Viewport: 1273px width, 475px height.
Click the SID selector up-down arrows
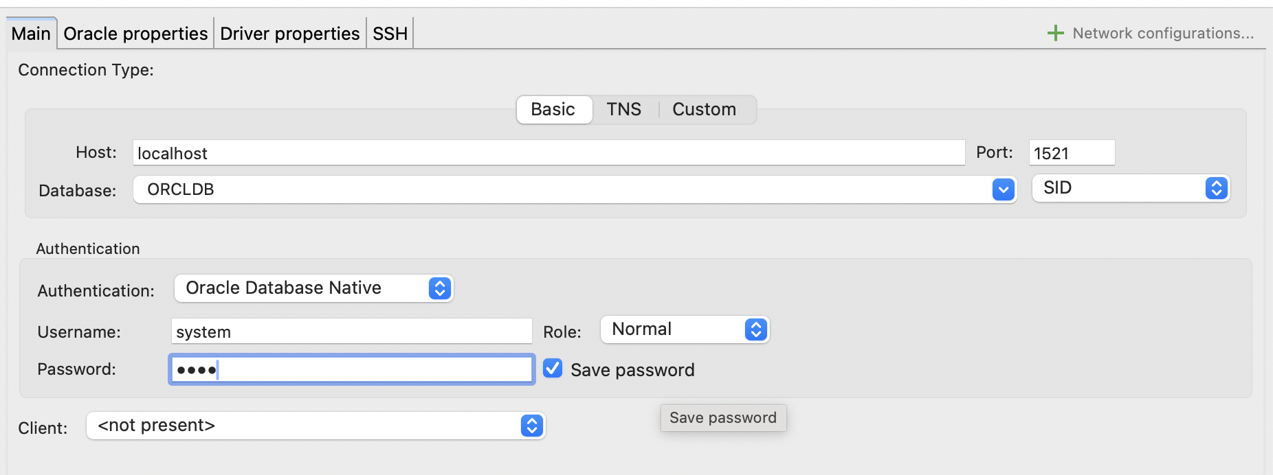(1217, 188)
